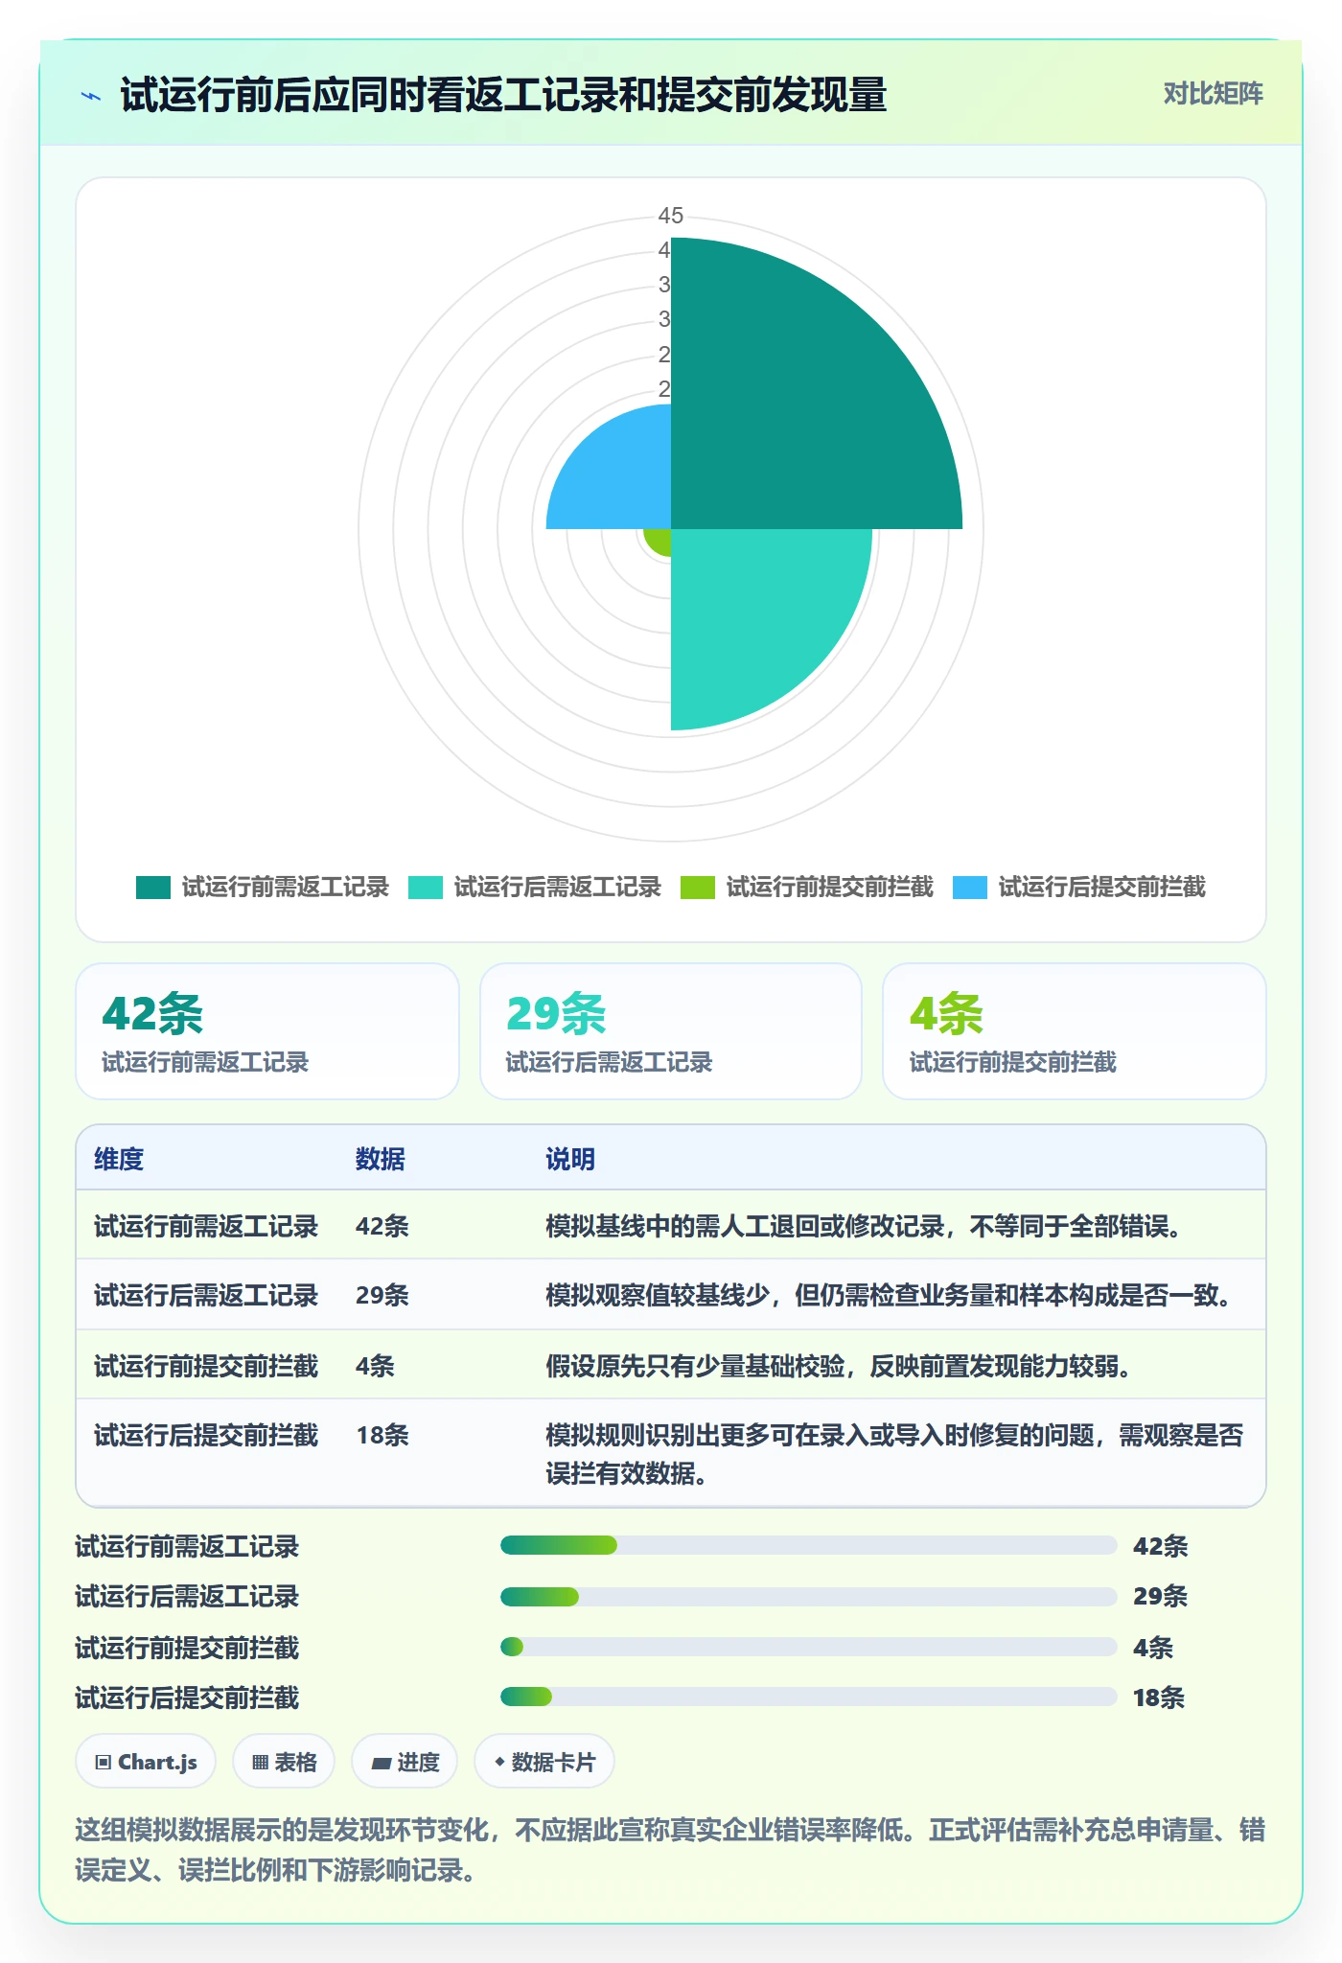1342x1963 pixels.
Task: Select table row cell 试运行后提交前拦截
Action: point(206,1435)
